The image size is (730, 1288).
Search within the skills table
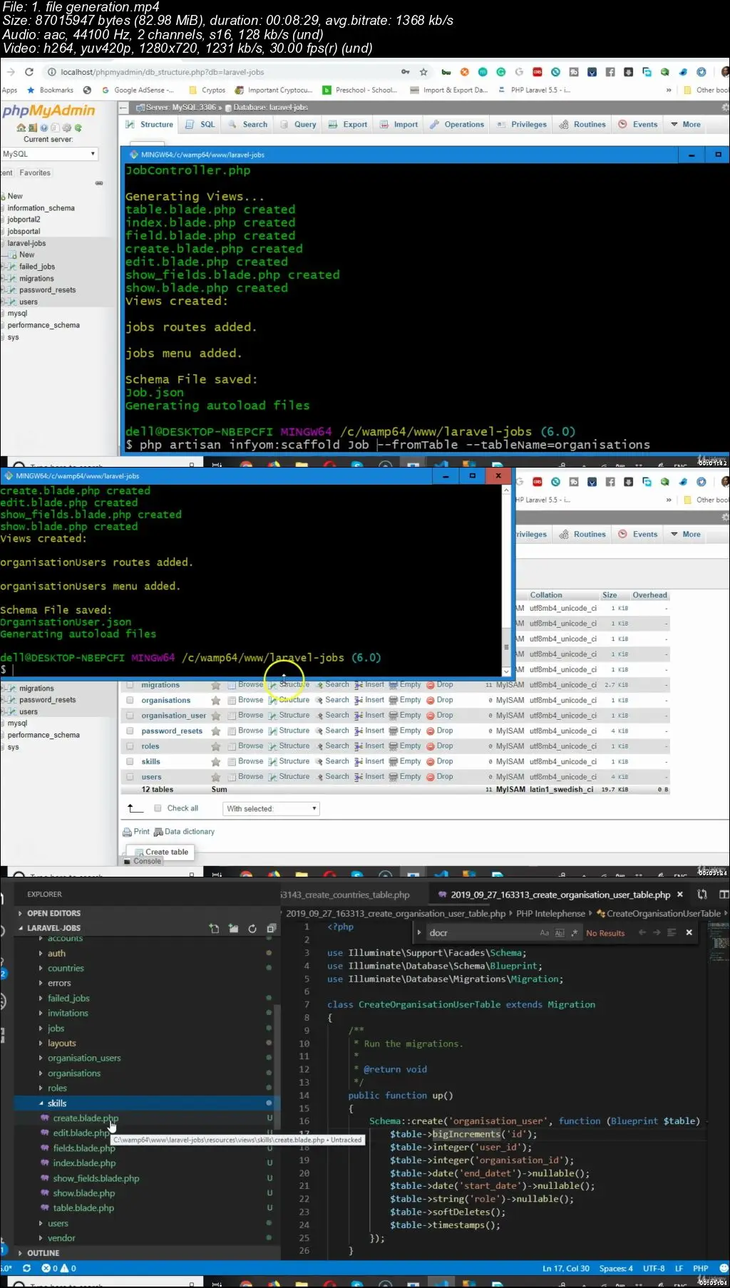coord(332,761)
